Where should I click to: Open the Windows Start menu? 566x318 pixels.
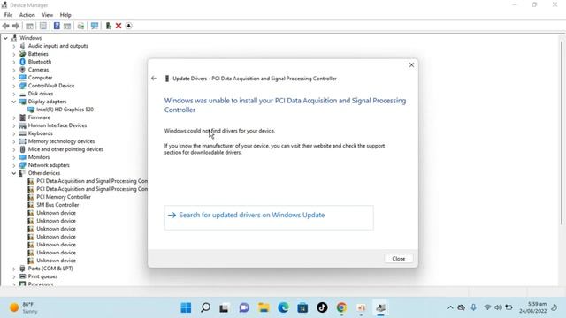click(x=186, y=307)
